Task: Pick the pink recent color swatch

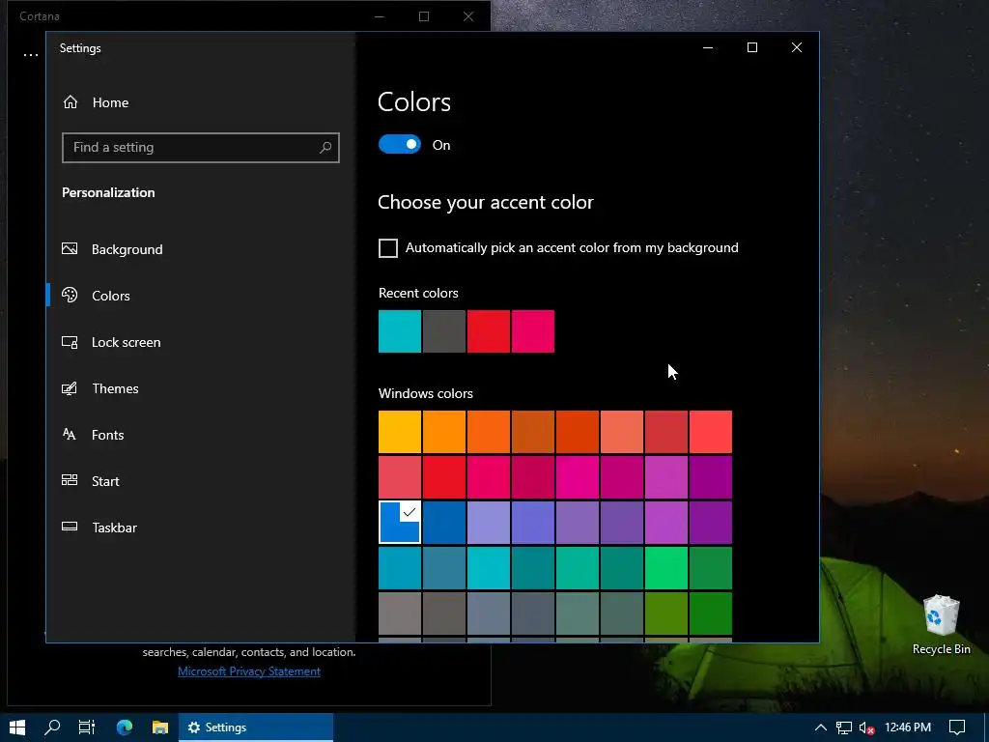Action: click(533, 331)
